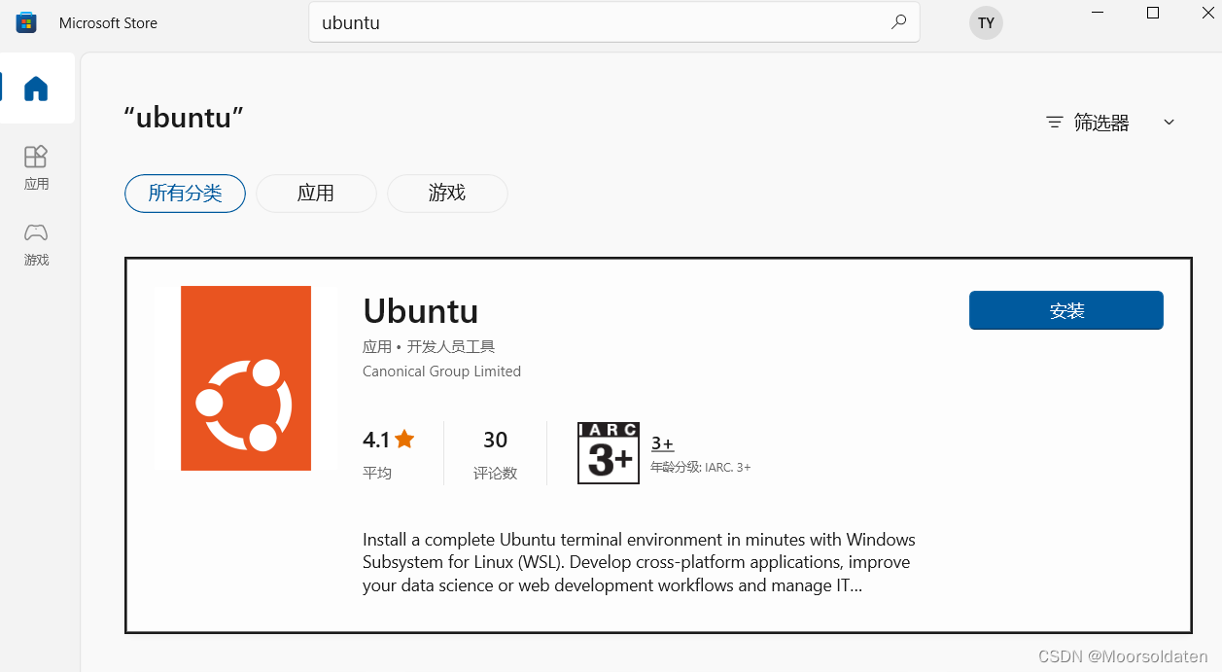This screenshot has height=672, width=1222.
Task: Click the IARC 3+ rating badge
Action: pyautogui.click(x=608, y=451)
